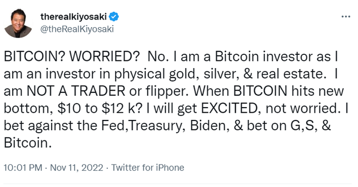
Task: Open the @theRealKiyosaki handle link
Action: coord(77,29)
